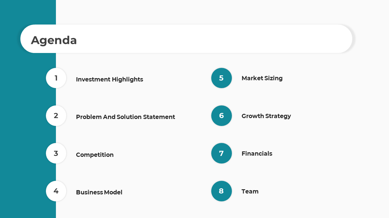389x218 pixels.
Task: Open the Problem And Solution Statement item
Action: [126, 117]
